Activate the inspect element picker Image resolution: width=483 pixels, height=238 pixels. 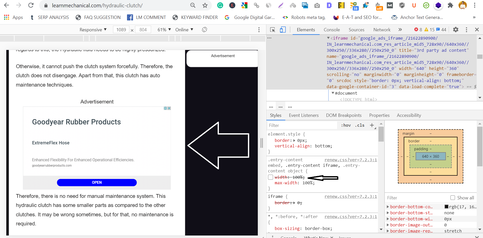coord(273,30)
